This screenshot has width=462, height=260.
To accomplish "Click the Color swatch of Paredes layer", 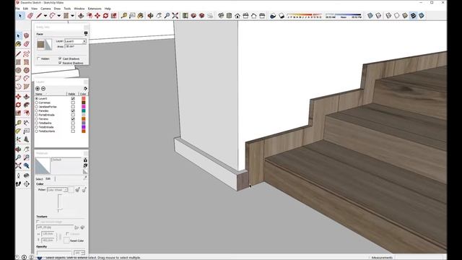I will [84, 110].
